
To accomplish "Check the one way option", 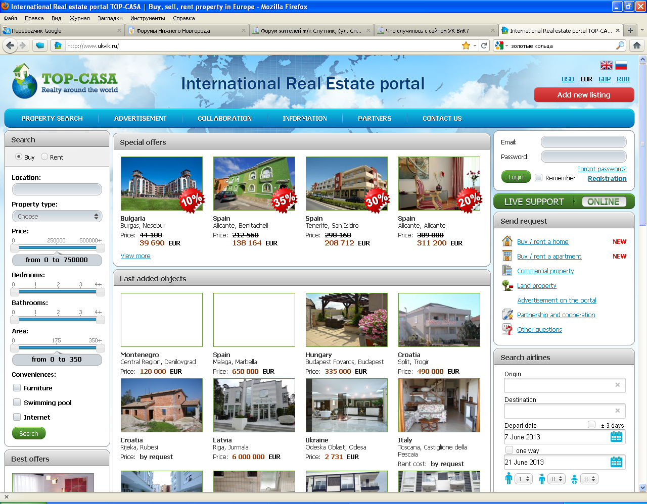I will coord(509,450).
